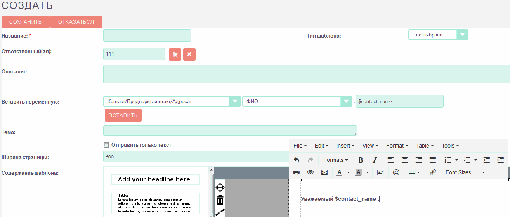Expand the 'Тип шаблона' dropdown
The height and width of the screenshot is (217, 510).
click(462, 35)
